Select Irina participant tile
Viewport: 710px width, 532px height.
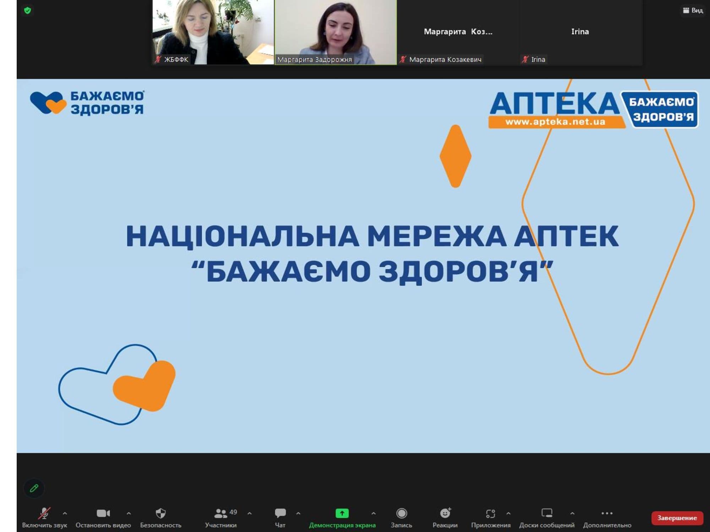[x=581, y=32]
